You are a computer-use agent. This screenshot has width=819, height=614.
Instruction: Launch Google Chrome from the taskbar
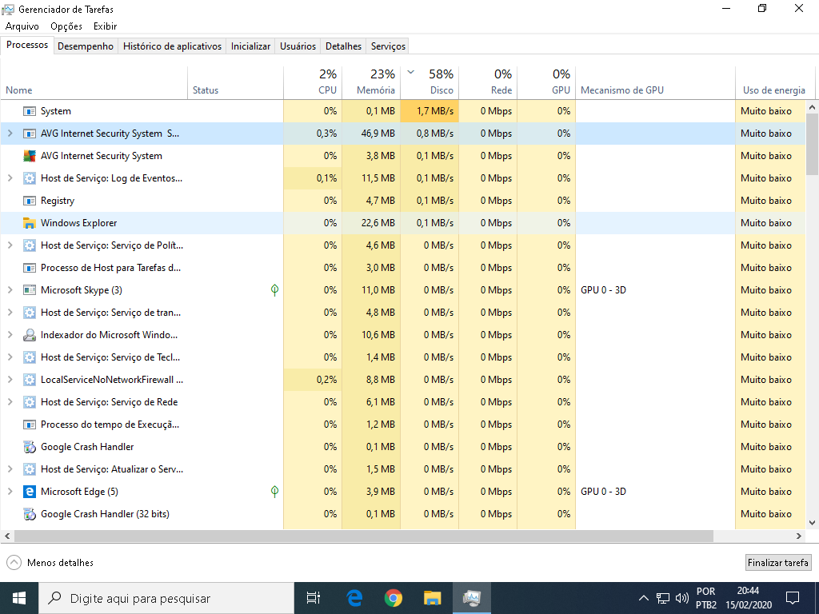394,598
